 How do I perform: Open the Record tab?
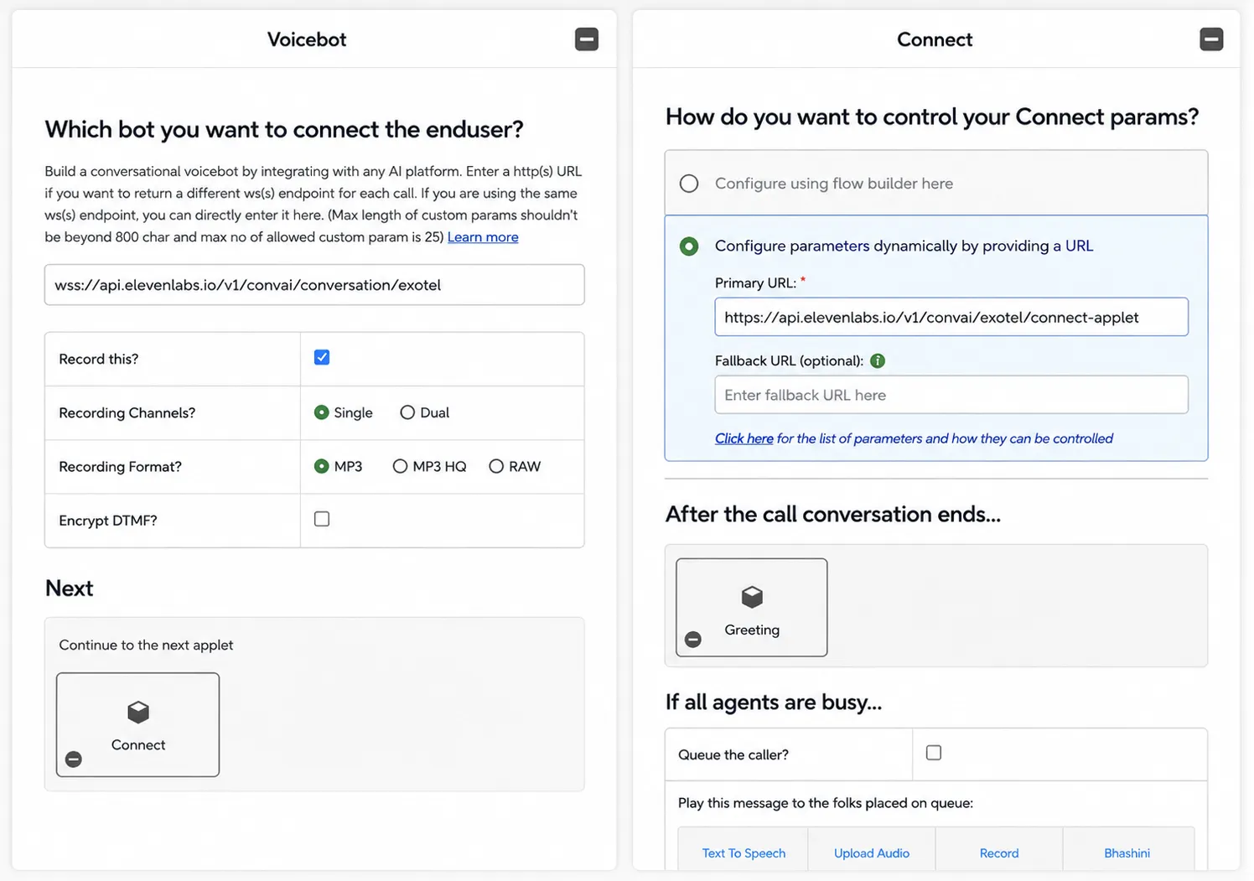click(x=999, y=853)
